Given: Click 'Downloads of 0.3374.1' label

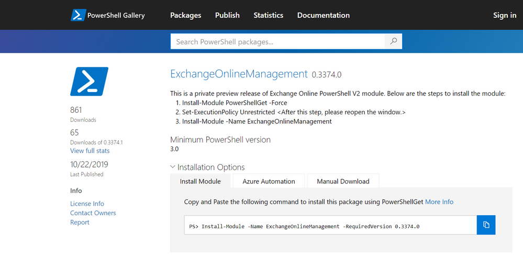Looking at the screenshot, I should tap(96, 143).
